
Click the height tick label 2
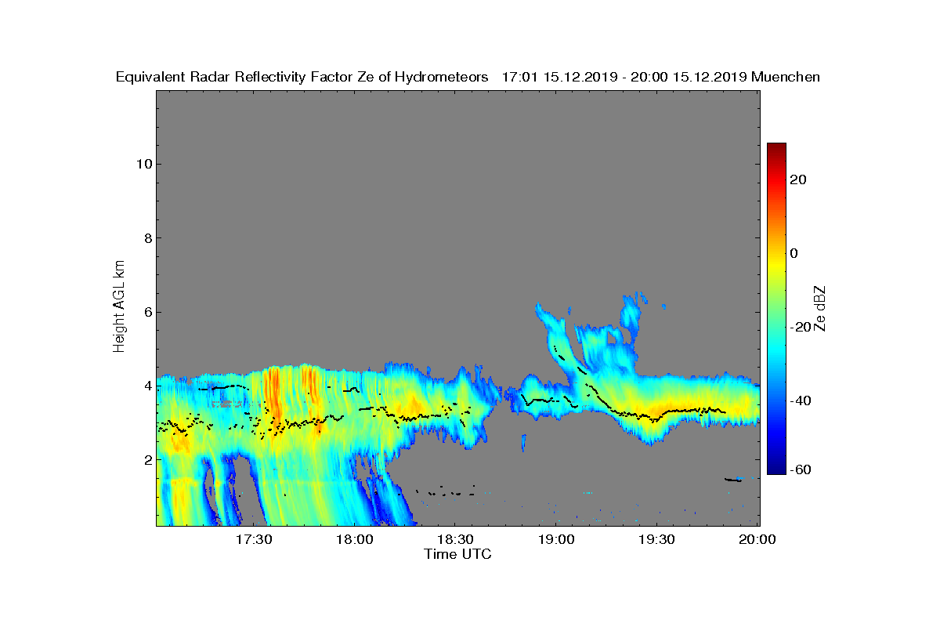146,459
